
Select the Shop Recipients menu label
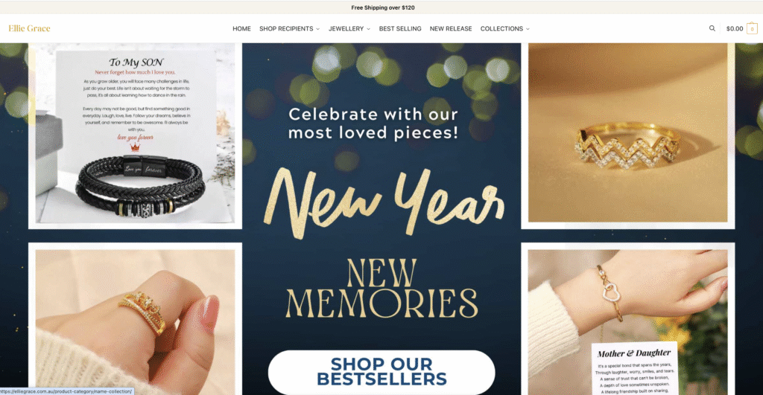pos(286,29)
